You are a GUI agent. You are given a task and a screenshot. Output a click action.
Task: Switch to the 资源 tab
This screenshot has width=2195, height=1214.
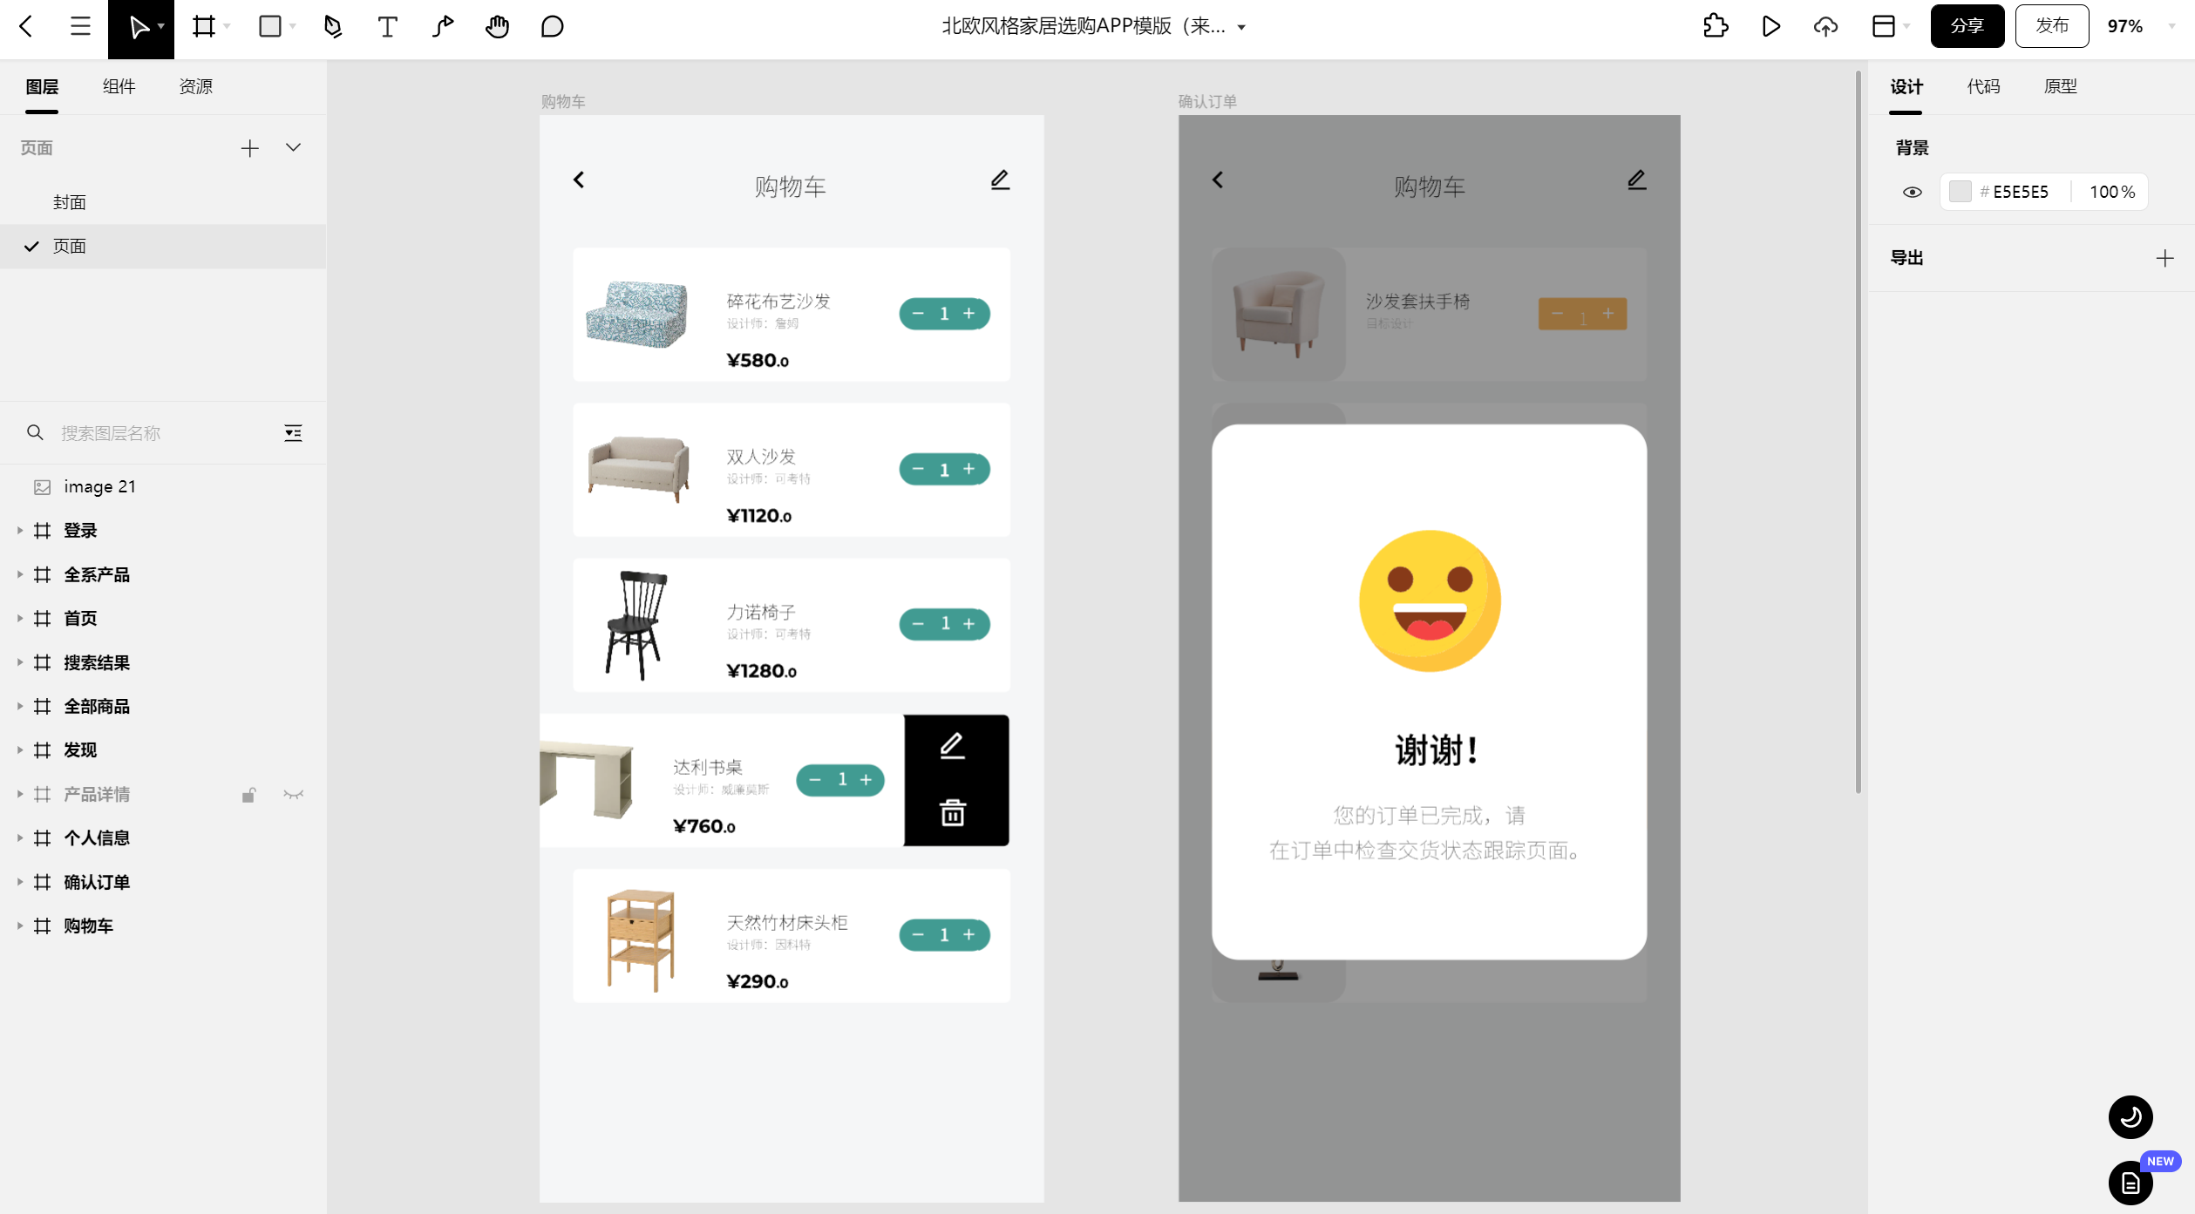click(195, 86)
